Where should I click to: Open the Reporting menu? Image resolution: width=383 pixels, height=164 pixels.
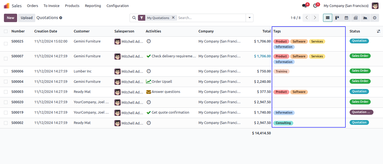coord(93,6)
